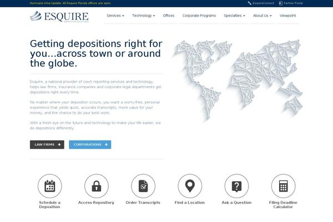Go to Corporate Programs page
The image size is (333, 222).
(199, 16)
